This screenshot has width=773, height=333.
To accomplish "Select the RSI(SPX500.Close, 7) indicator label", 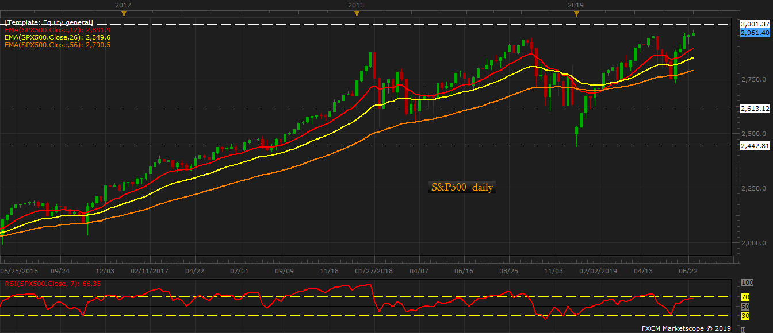I will point(53,284).
